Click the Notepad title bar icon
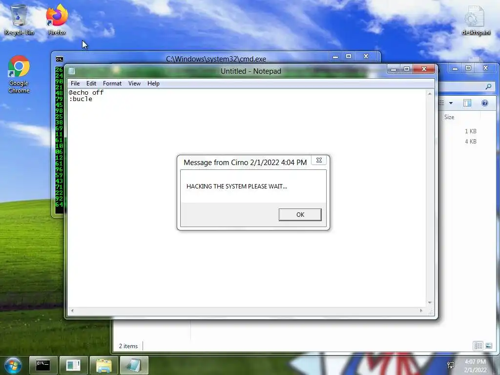Screen dimensions: 500x375 (x=72, y=71)
